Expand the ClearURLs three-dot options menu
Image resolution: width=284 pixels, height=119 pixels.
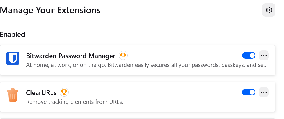(x=264, y=92)
